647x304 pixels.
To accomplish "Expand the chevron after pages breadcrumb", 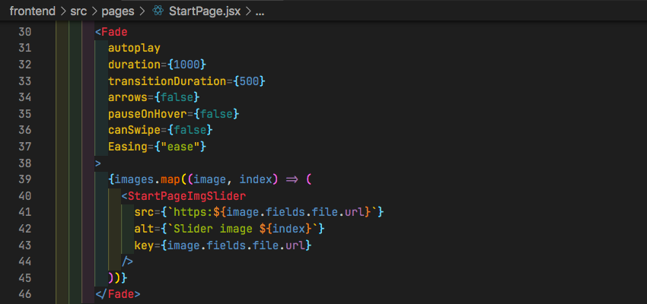I will [142, 11].
